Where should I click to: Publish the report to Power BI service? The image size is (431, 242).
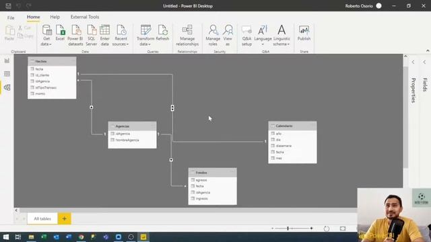304,33
